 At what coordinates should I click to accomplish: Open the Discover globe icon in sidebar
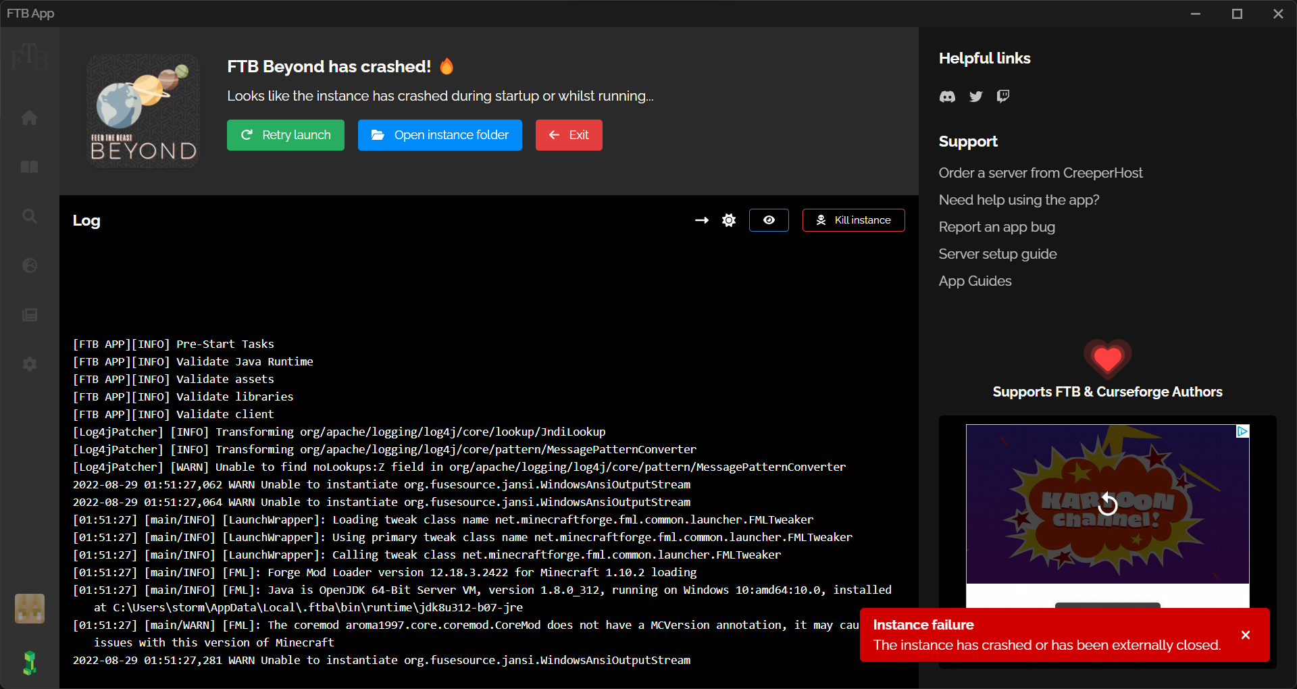coord(30,265)
